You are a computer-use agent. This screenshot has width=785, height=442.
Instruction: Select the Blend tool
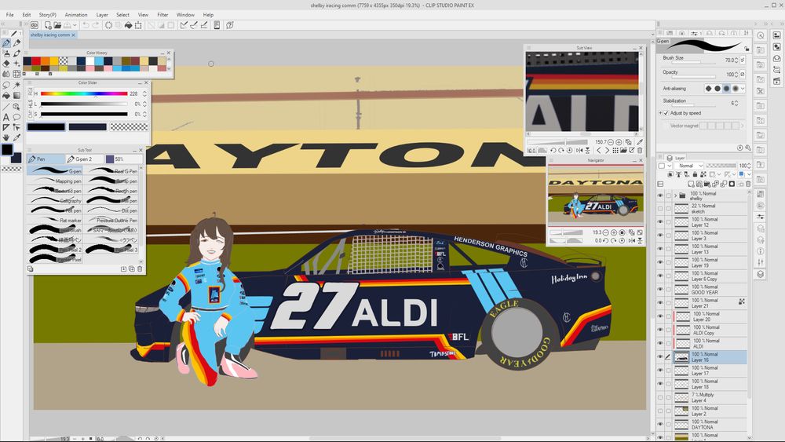[x=6, y=74]
